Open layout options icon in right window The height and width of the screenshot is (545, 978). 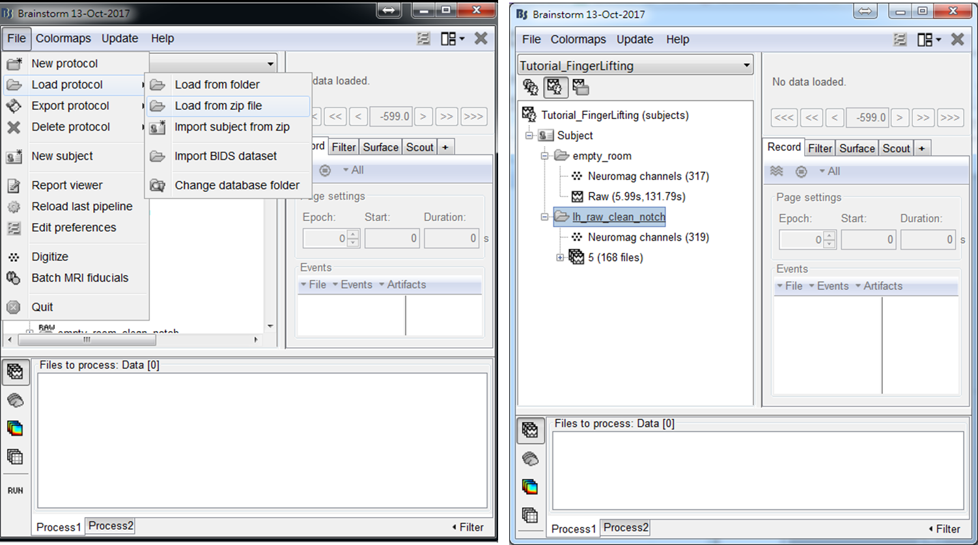coord(928,40)
